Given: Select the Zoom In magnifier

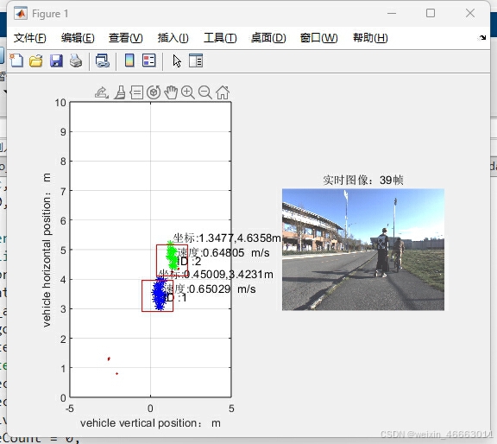Looking at the screenshot, I should click(x=188, y=92).
